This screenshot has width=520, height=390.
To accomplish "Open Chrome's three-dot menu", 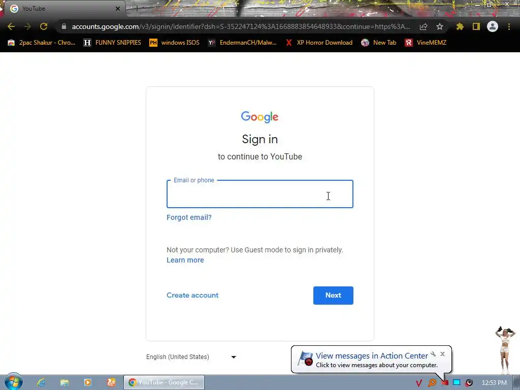I will pos(509,26).
